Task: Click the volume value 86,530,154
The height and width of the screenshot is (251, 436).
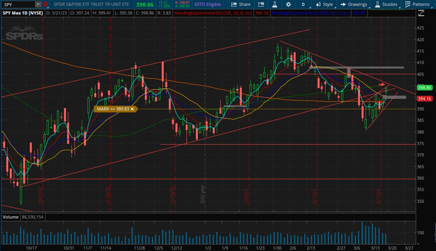Action: click(x=33, y=217)
